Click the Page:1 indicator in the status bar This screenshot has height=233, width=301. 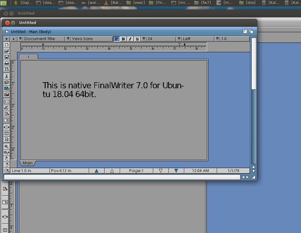136,171
